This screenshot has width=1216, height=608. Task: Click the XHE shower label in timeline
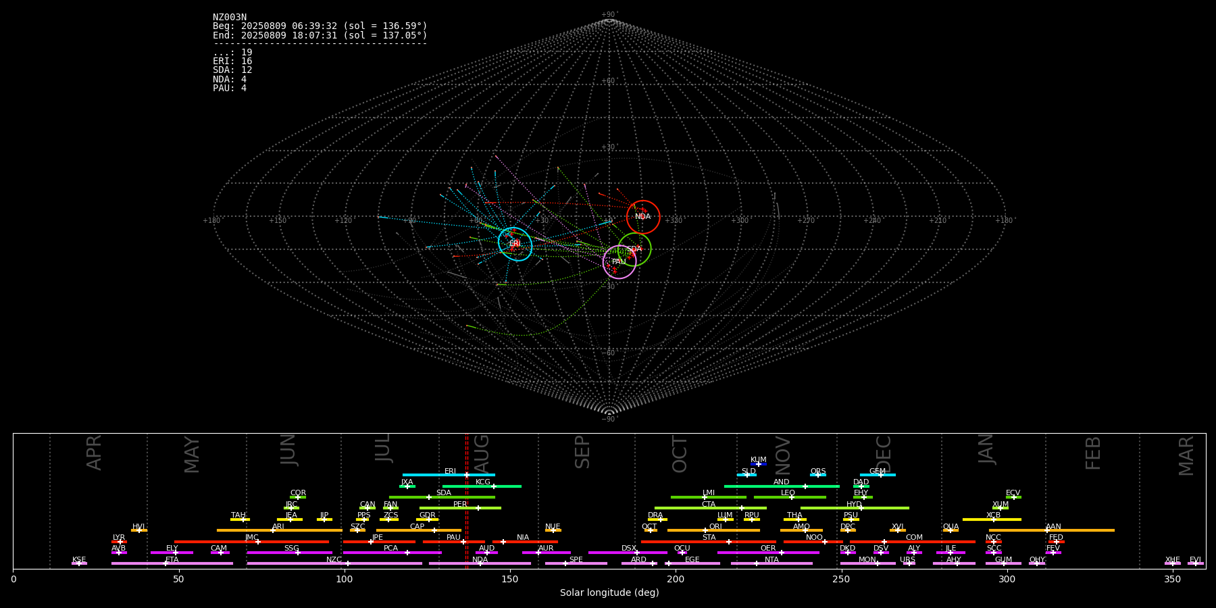coord(1173,560)
